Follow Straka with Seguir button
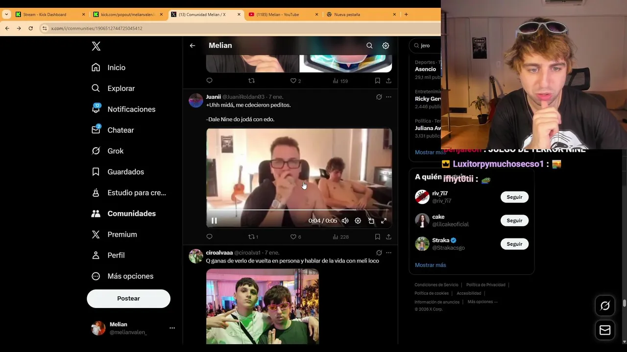Viewport: 627px width, 352px height. click(514, 244)
